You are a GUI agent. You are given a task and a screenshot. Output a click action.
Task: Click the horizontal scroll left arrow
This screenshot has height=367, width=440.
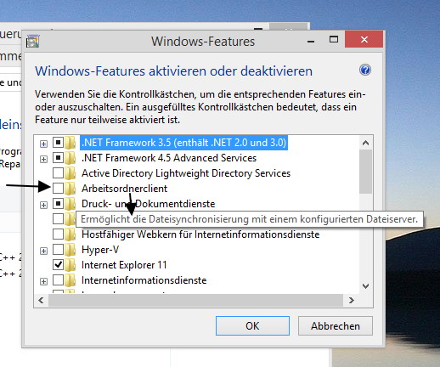coord(41,300)
